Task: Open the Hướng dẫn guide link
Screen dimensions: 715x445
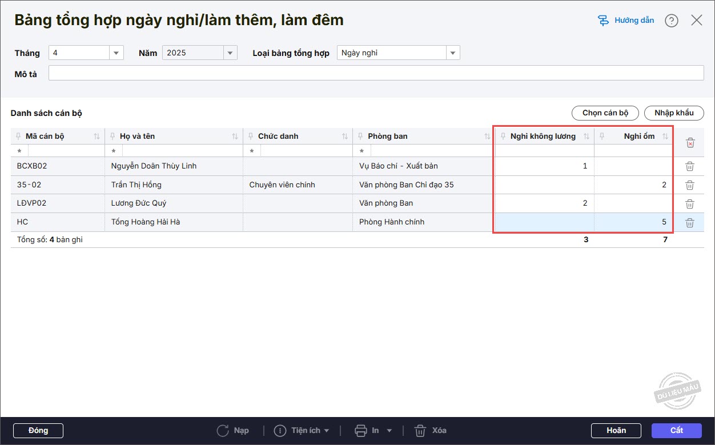Action: click(626, 21)
